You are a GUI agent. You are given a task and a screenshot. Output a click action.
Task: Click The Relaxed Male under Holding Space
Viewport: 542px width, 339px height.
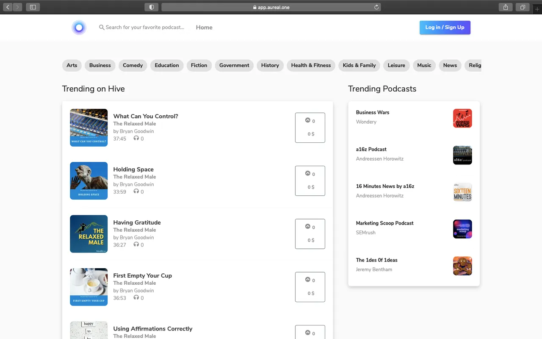coord(135,177)
